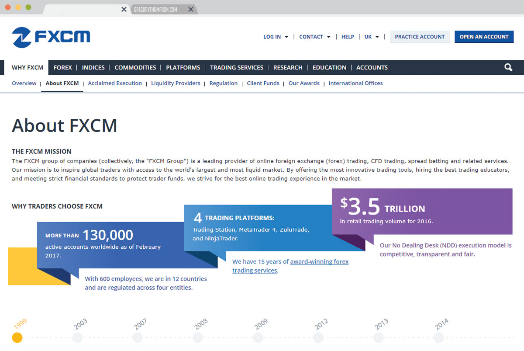This screenshot has width=524, height=351.
Task: Click the 'Our No Dealing Desk (NDD)' text
Action: click(446, 250)
